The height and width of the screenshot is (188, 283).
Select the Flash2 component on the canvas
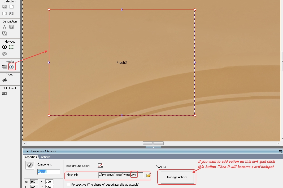(122, 62)
